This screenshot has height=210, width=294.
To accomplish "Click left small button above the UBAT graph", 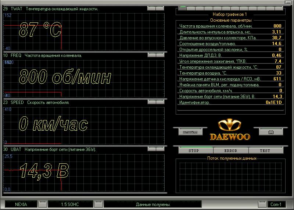I will (x=151, y=149).
